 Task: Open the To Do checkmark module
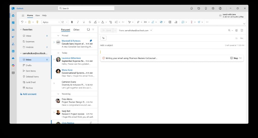(13, 37)
